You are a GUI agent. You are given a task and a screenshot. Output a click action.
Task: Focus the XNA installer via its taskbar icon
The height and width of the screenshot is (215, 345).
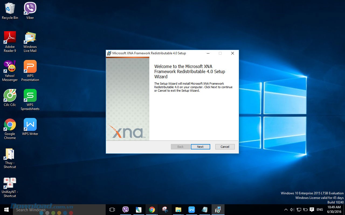pyautogui.click(x=218, y=209)
